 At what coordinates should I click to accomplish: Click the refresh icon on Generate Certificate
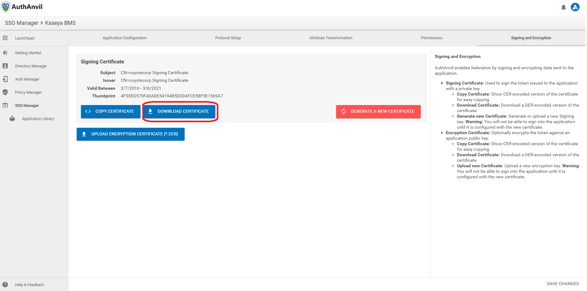point(343,111)
